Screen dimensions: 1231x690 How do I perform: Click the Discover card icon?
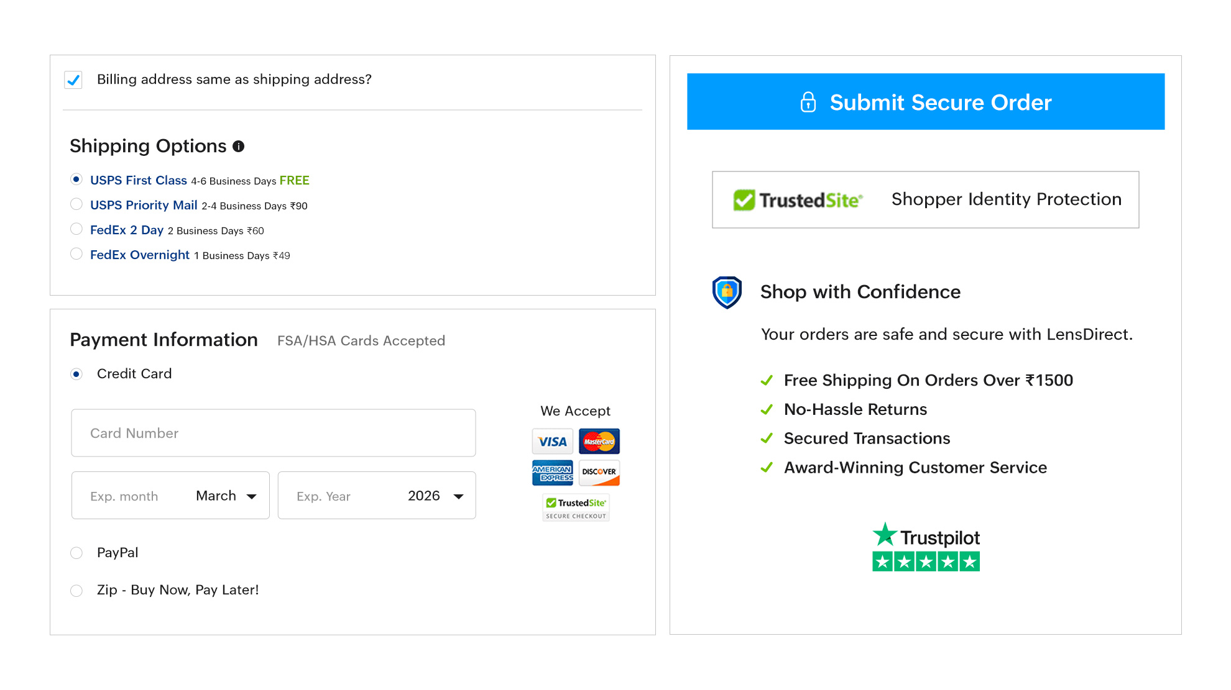click(599, 472)
